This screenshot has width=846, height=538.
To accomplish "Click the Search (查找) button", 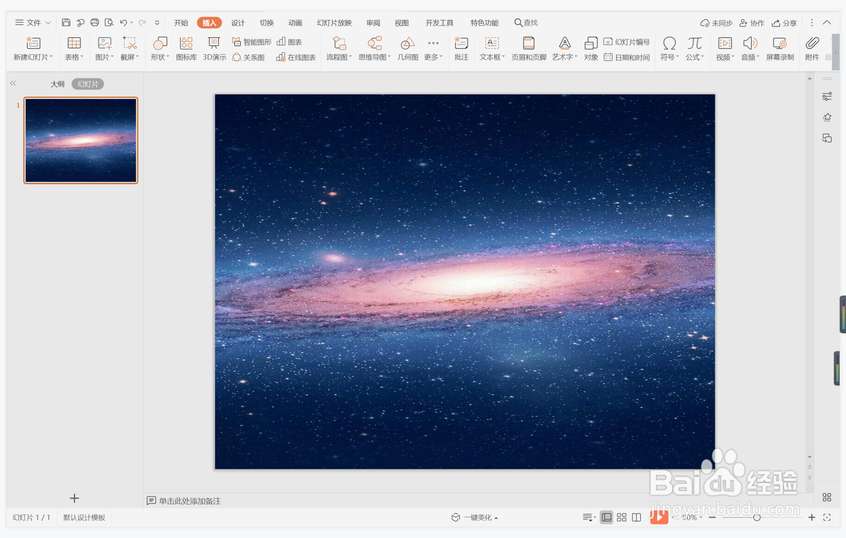I will 526,22.
